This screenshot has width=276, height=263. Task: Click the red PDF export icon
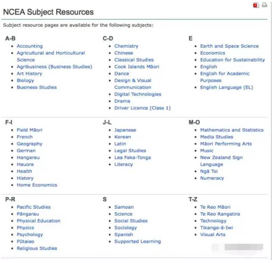256,5
